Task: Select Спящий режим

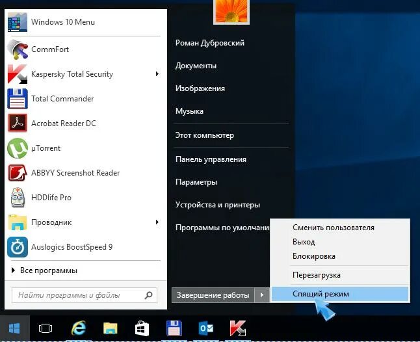Action: coord(340,294)
